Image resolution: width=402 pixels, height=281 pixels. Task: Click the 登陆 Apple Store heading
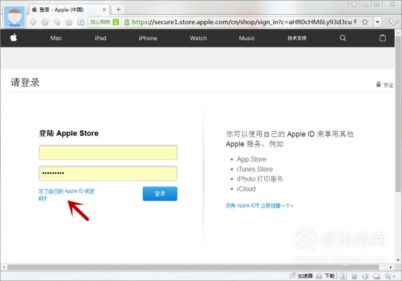click(x=69, y=133)
